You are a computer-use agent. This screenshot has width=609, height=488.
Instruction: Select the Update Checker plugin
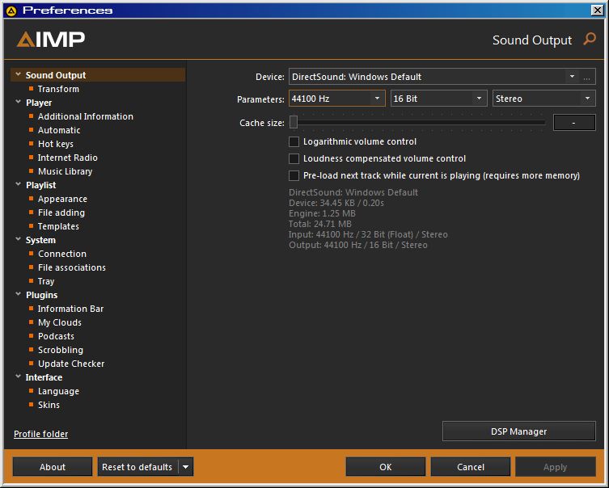point(71,364)
